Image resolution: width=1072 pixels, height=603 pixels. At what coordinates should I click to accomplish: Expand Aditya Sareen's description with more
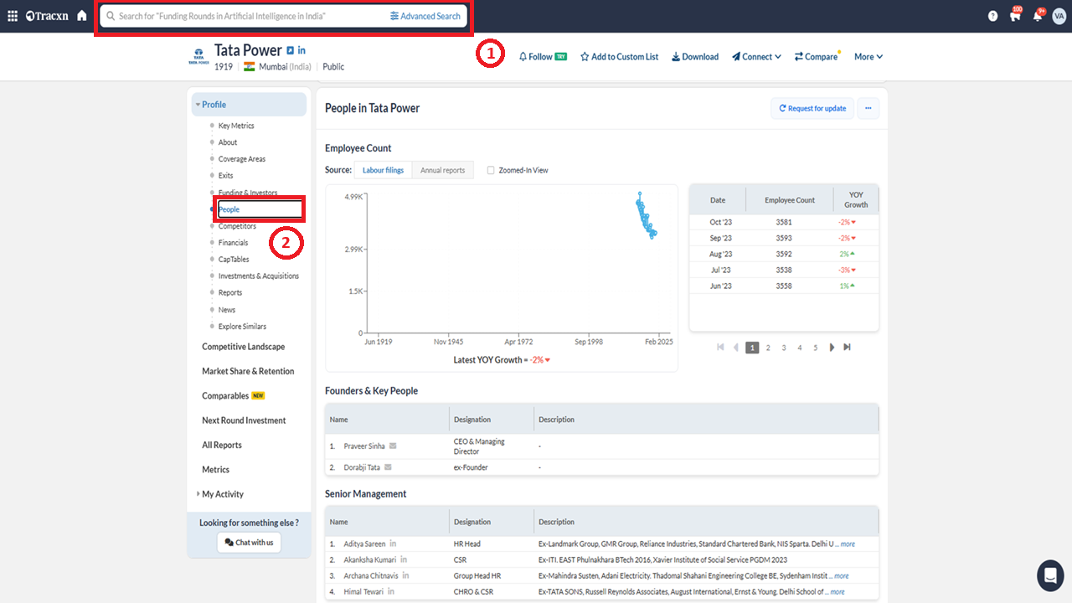click(x=848, y=544)
